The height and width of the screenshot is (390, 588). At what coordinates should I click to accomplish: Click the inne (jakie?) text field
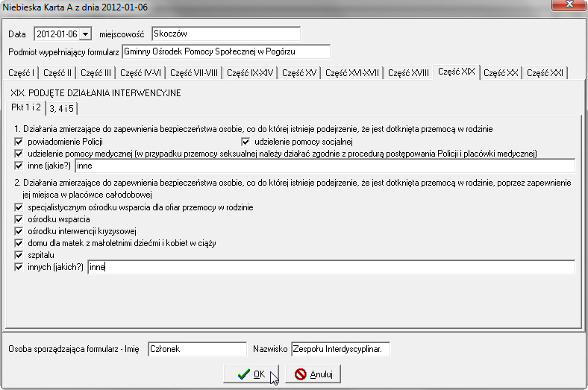click(325, 166)
